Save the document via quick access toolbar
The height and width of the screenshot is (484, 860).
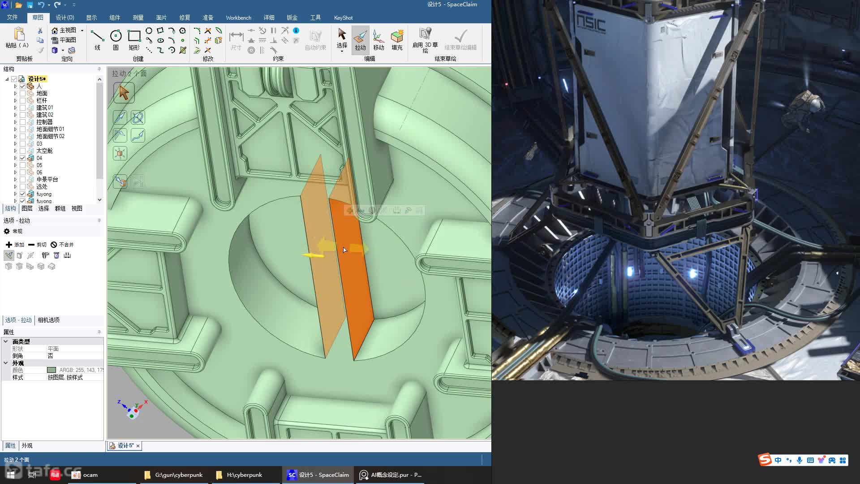click(30, 5)
